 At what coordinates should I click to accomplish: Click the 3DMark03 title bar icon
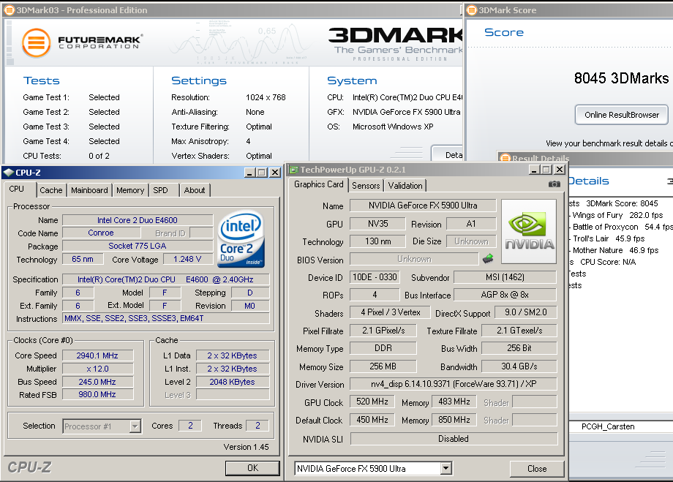[x=9, y=10]
